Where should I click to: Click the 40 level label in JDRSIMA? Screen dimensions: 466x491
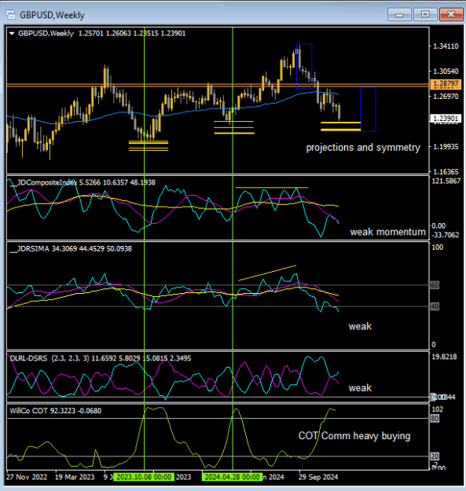(435, 306)
